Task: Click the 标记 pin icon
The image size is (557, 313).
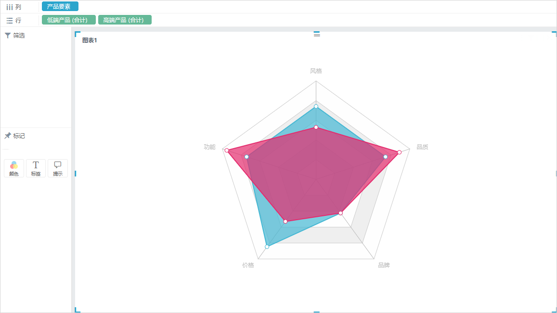Action: tap(7, 136)
